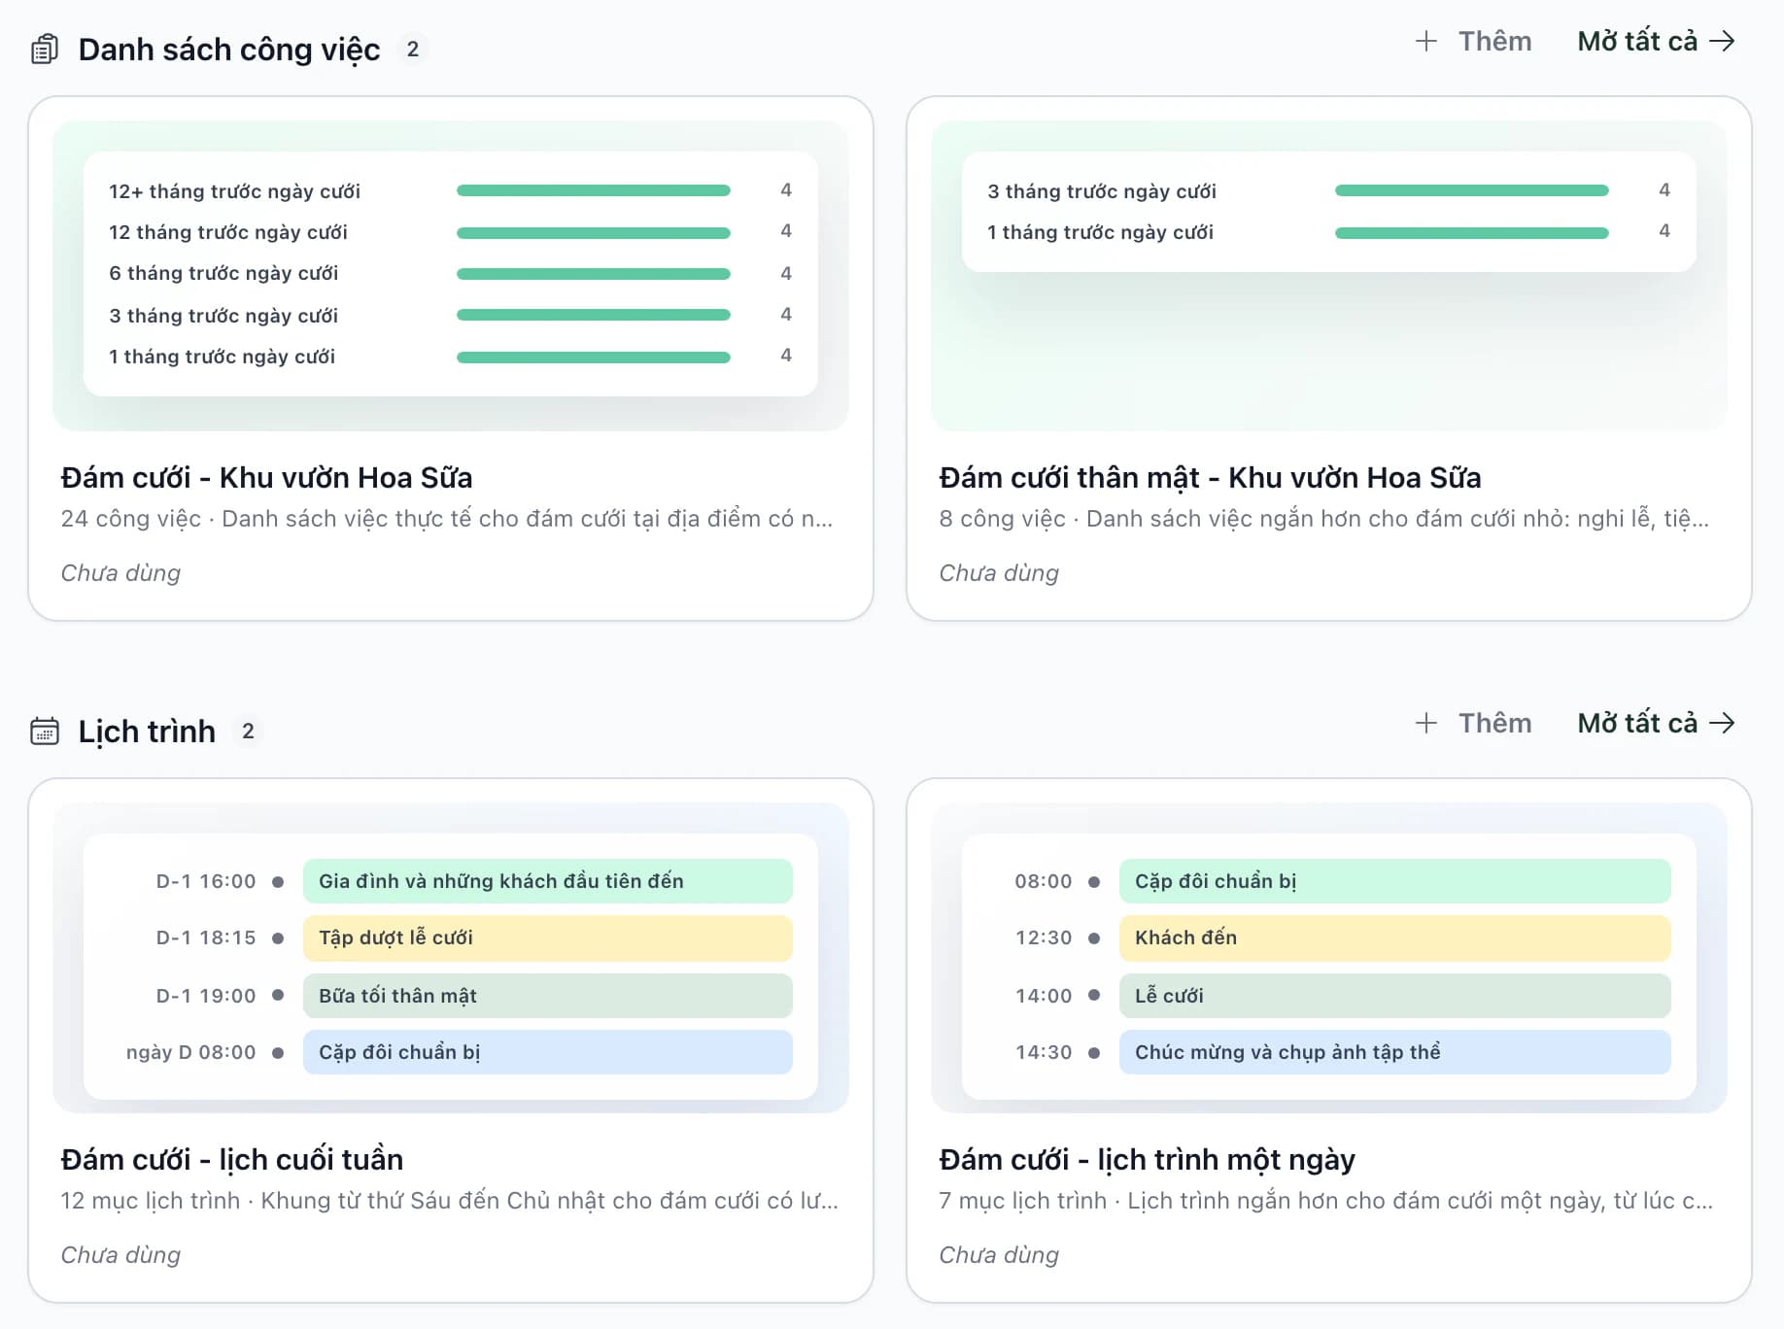This screenshot has width=1784, height=1329.
Task: Click the 12 mục lịch trình description line
Action: pyautogui.click(x=449, y=1201)
